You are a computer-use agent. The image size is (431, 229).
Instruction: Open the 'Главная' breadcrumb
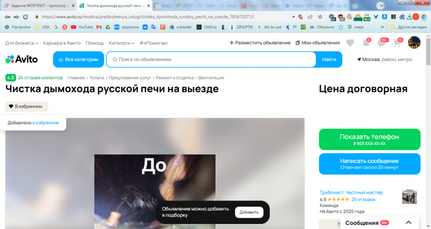76,78
